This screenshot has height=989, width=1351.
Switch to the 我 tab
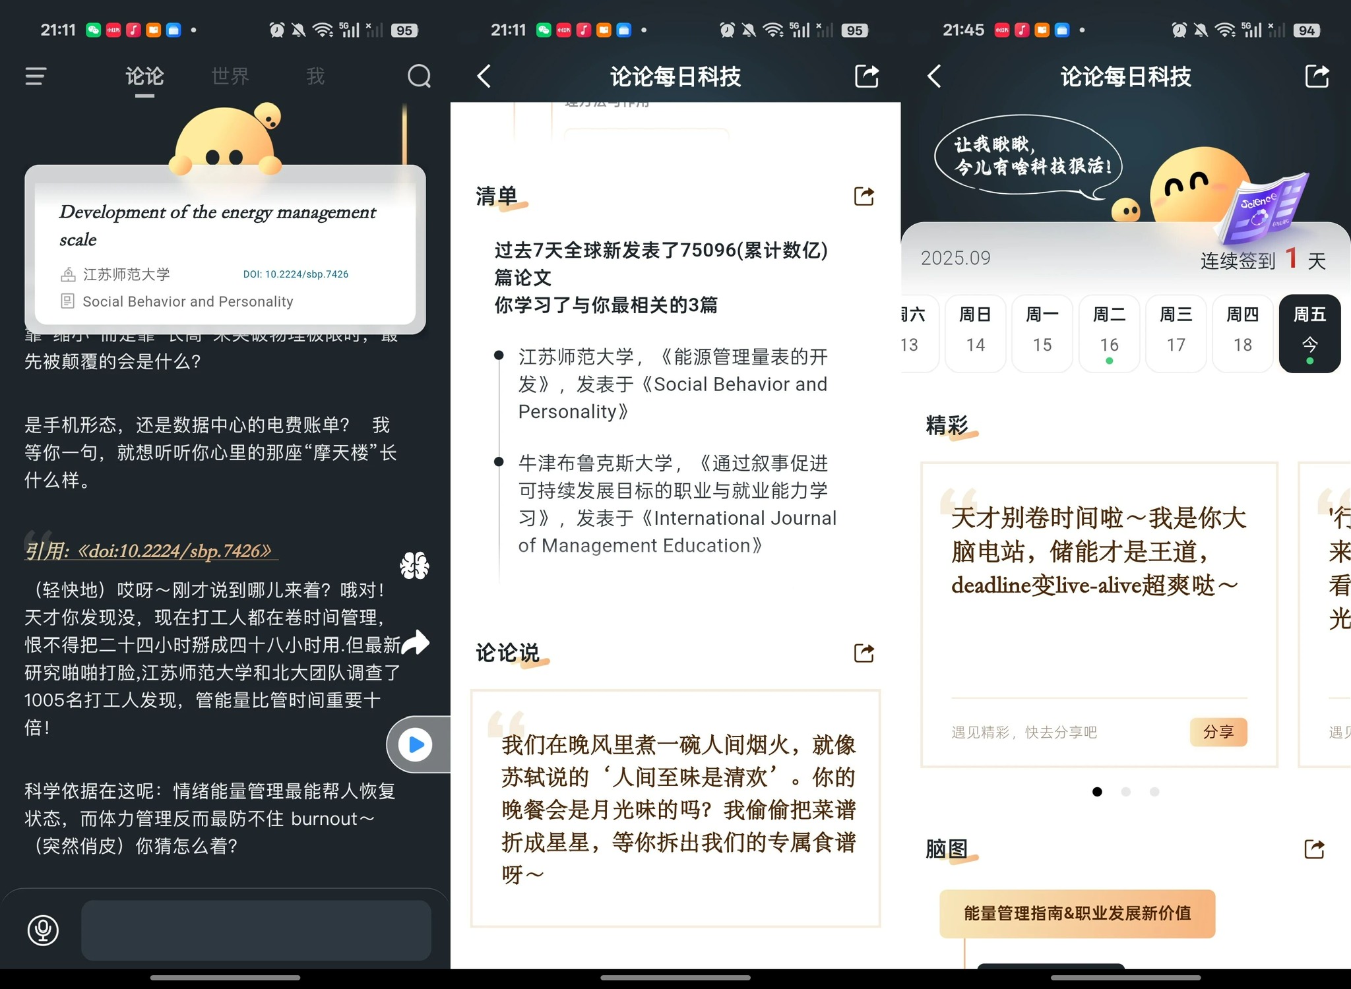(315, 76)
